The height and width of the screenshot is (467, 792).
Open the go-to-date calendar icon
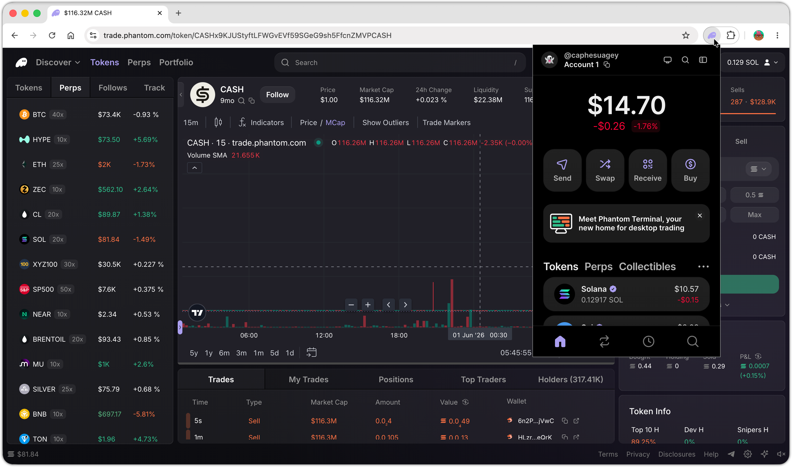[311, 352]
